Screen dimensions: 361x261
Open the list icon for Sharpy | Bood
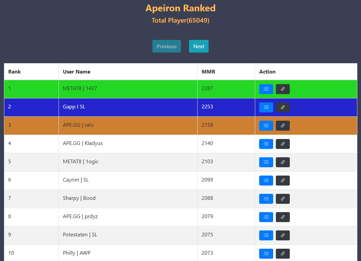pyautogui.click(x=266, y=199)
